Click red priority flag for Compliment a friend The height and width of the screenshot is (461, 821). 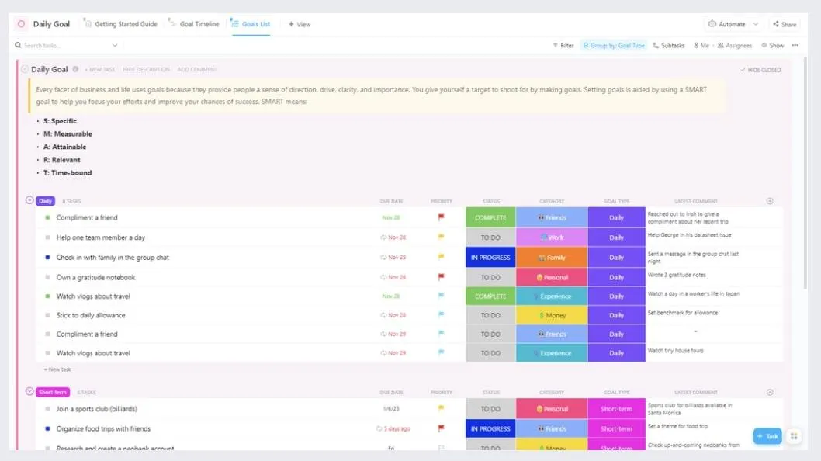(441, 217)
